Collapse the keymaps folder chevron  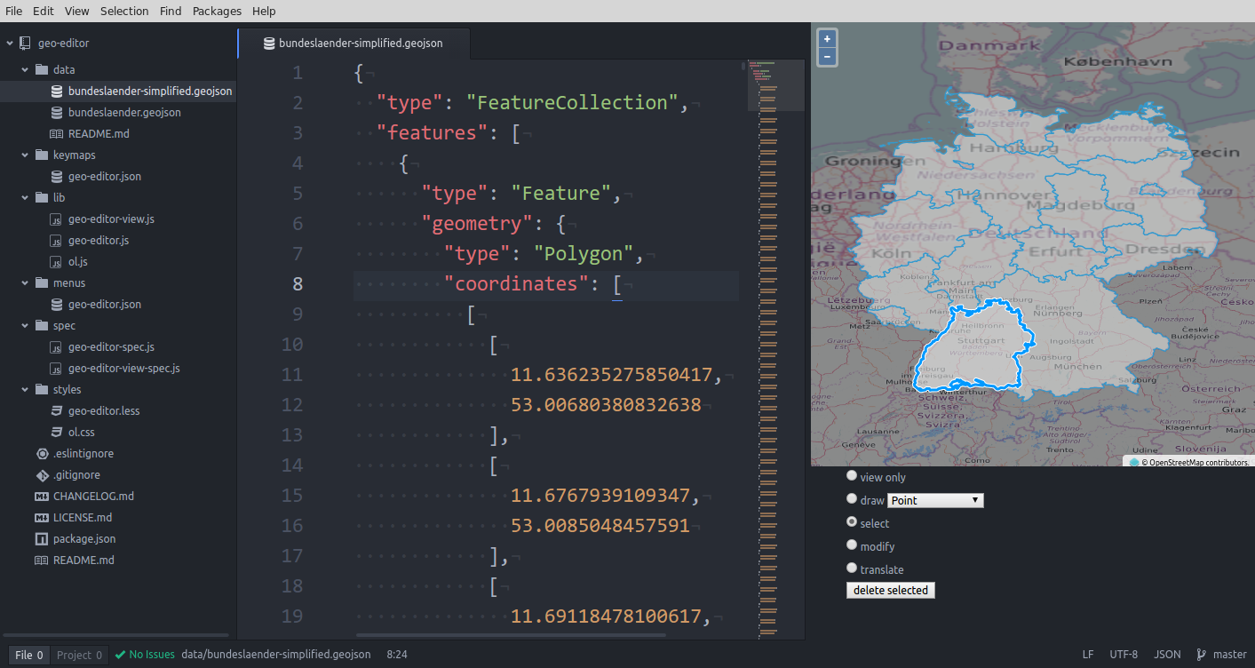point(25,155)
